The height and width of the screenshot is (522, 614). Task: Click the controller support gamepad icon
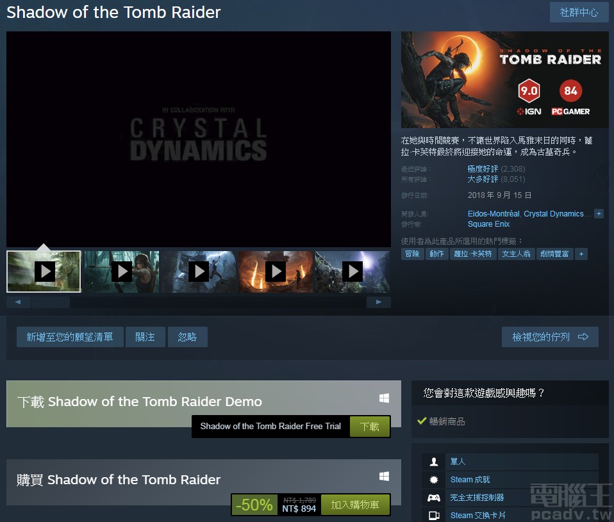click(434, 497)
